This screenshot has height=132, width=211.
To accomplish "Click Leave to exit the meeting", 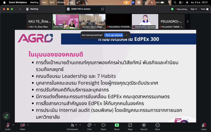I will tap(203, 126).
